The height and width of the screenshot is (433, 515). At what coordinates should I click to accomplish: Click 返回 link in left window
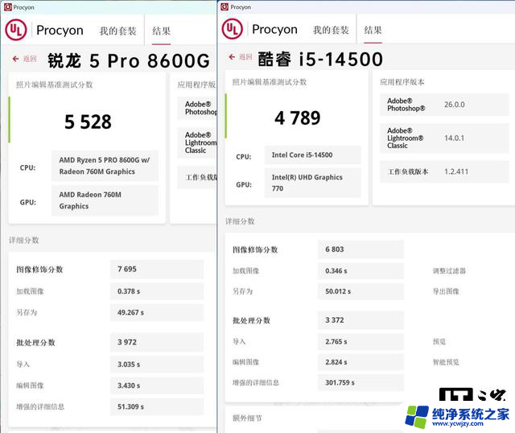click(30, 59)
